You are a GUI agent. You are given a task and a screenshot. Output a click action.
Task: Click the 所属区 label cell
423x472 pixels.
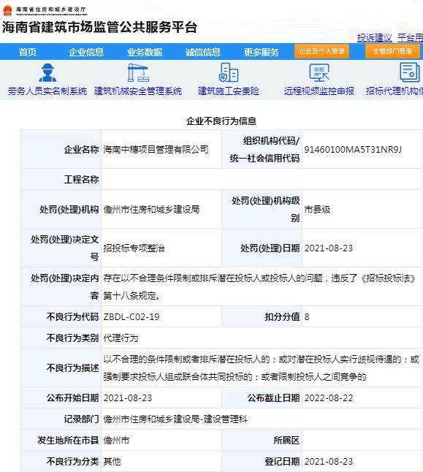[262, 440]
